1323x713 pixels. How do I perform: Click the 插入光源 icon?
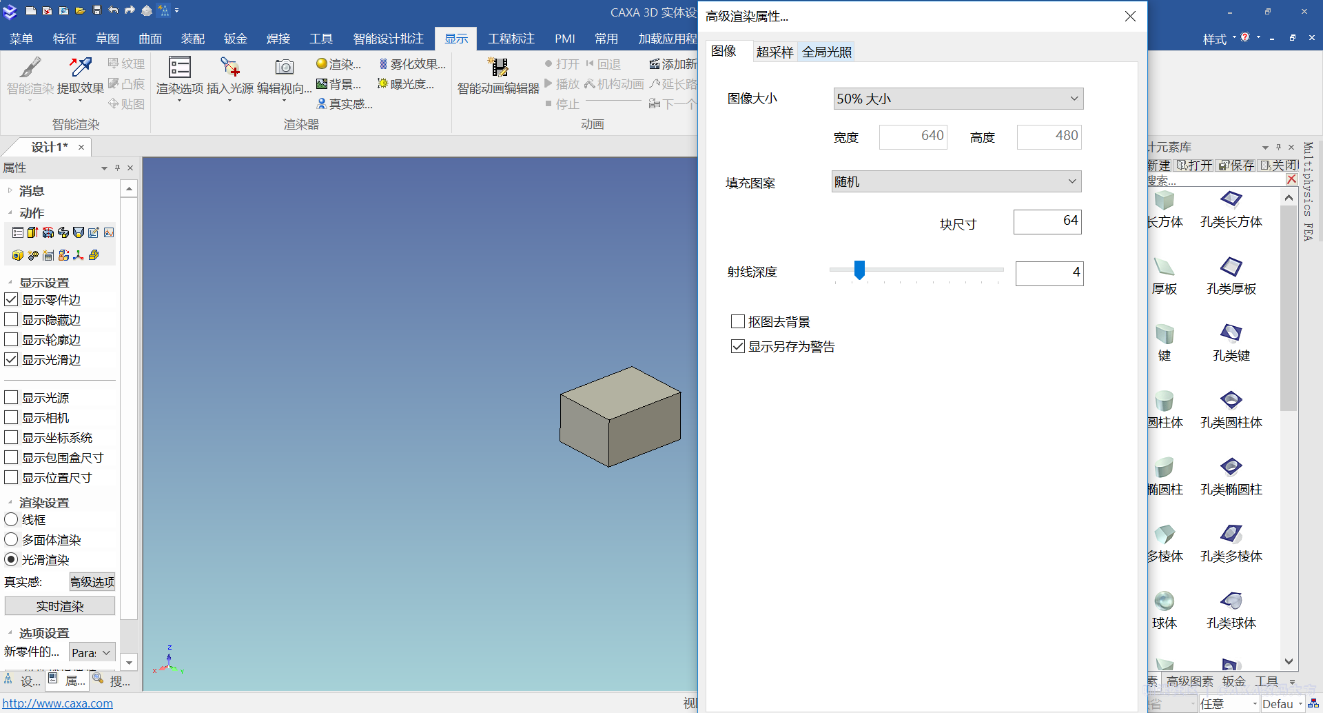click(x=230, y=67)
